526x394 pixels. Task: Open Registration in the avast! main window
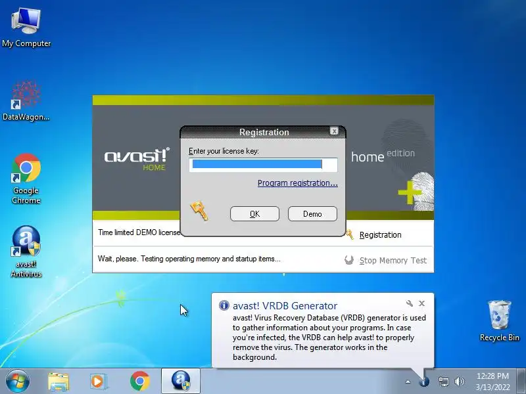pos(380,235)
